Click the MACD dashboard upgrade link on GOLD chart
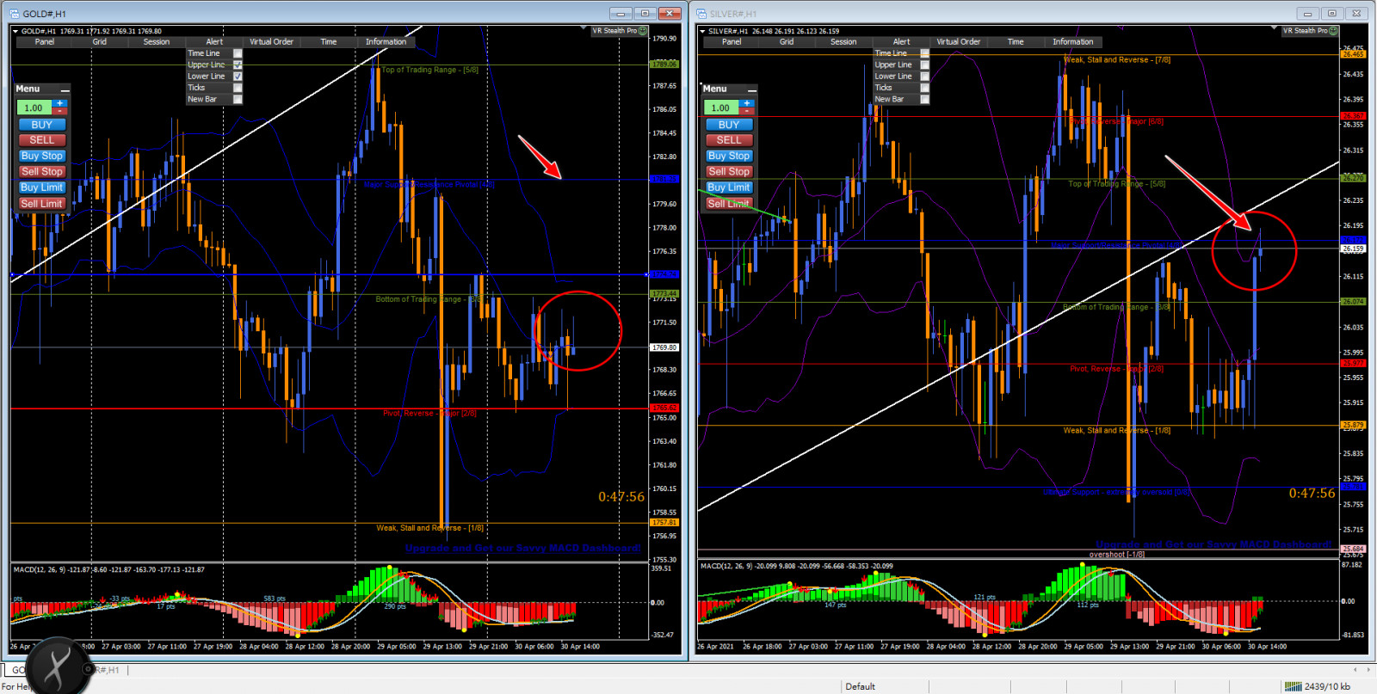The image size is (1377, 694). coord(522,548)
